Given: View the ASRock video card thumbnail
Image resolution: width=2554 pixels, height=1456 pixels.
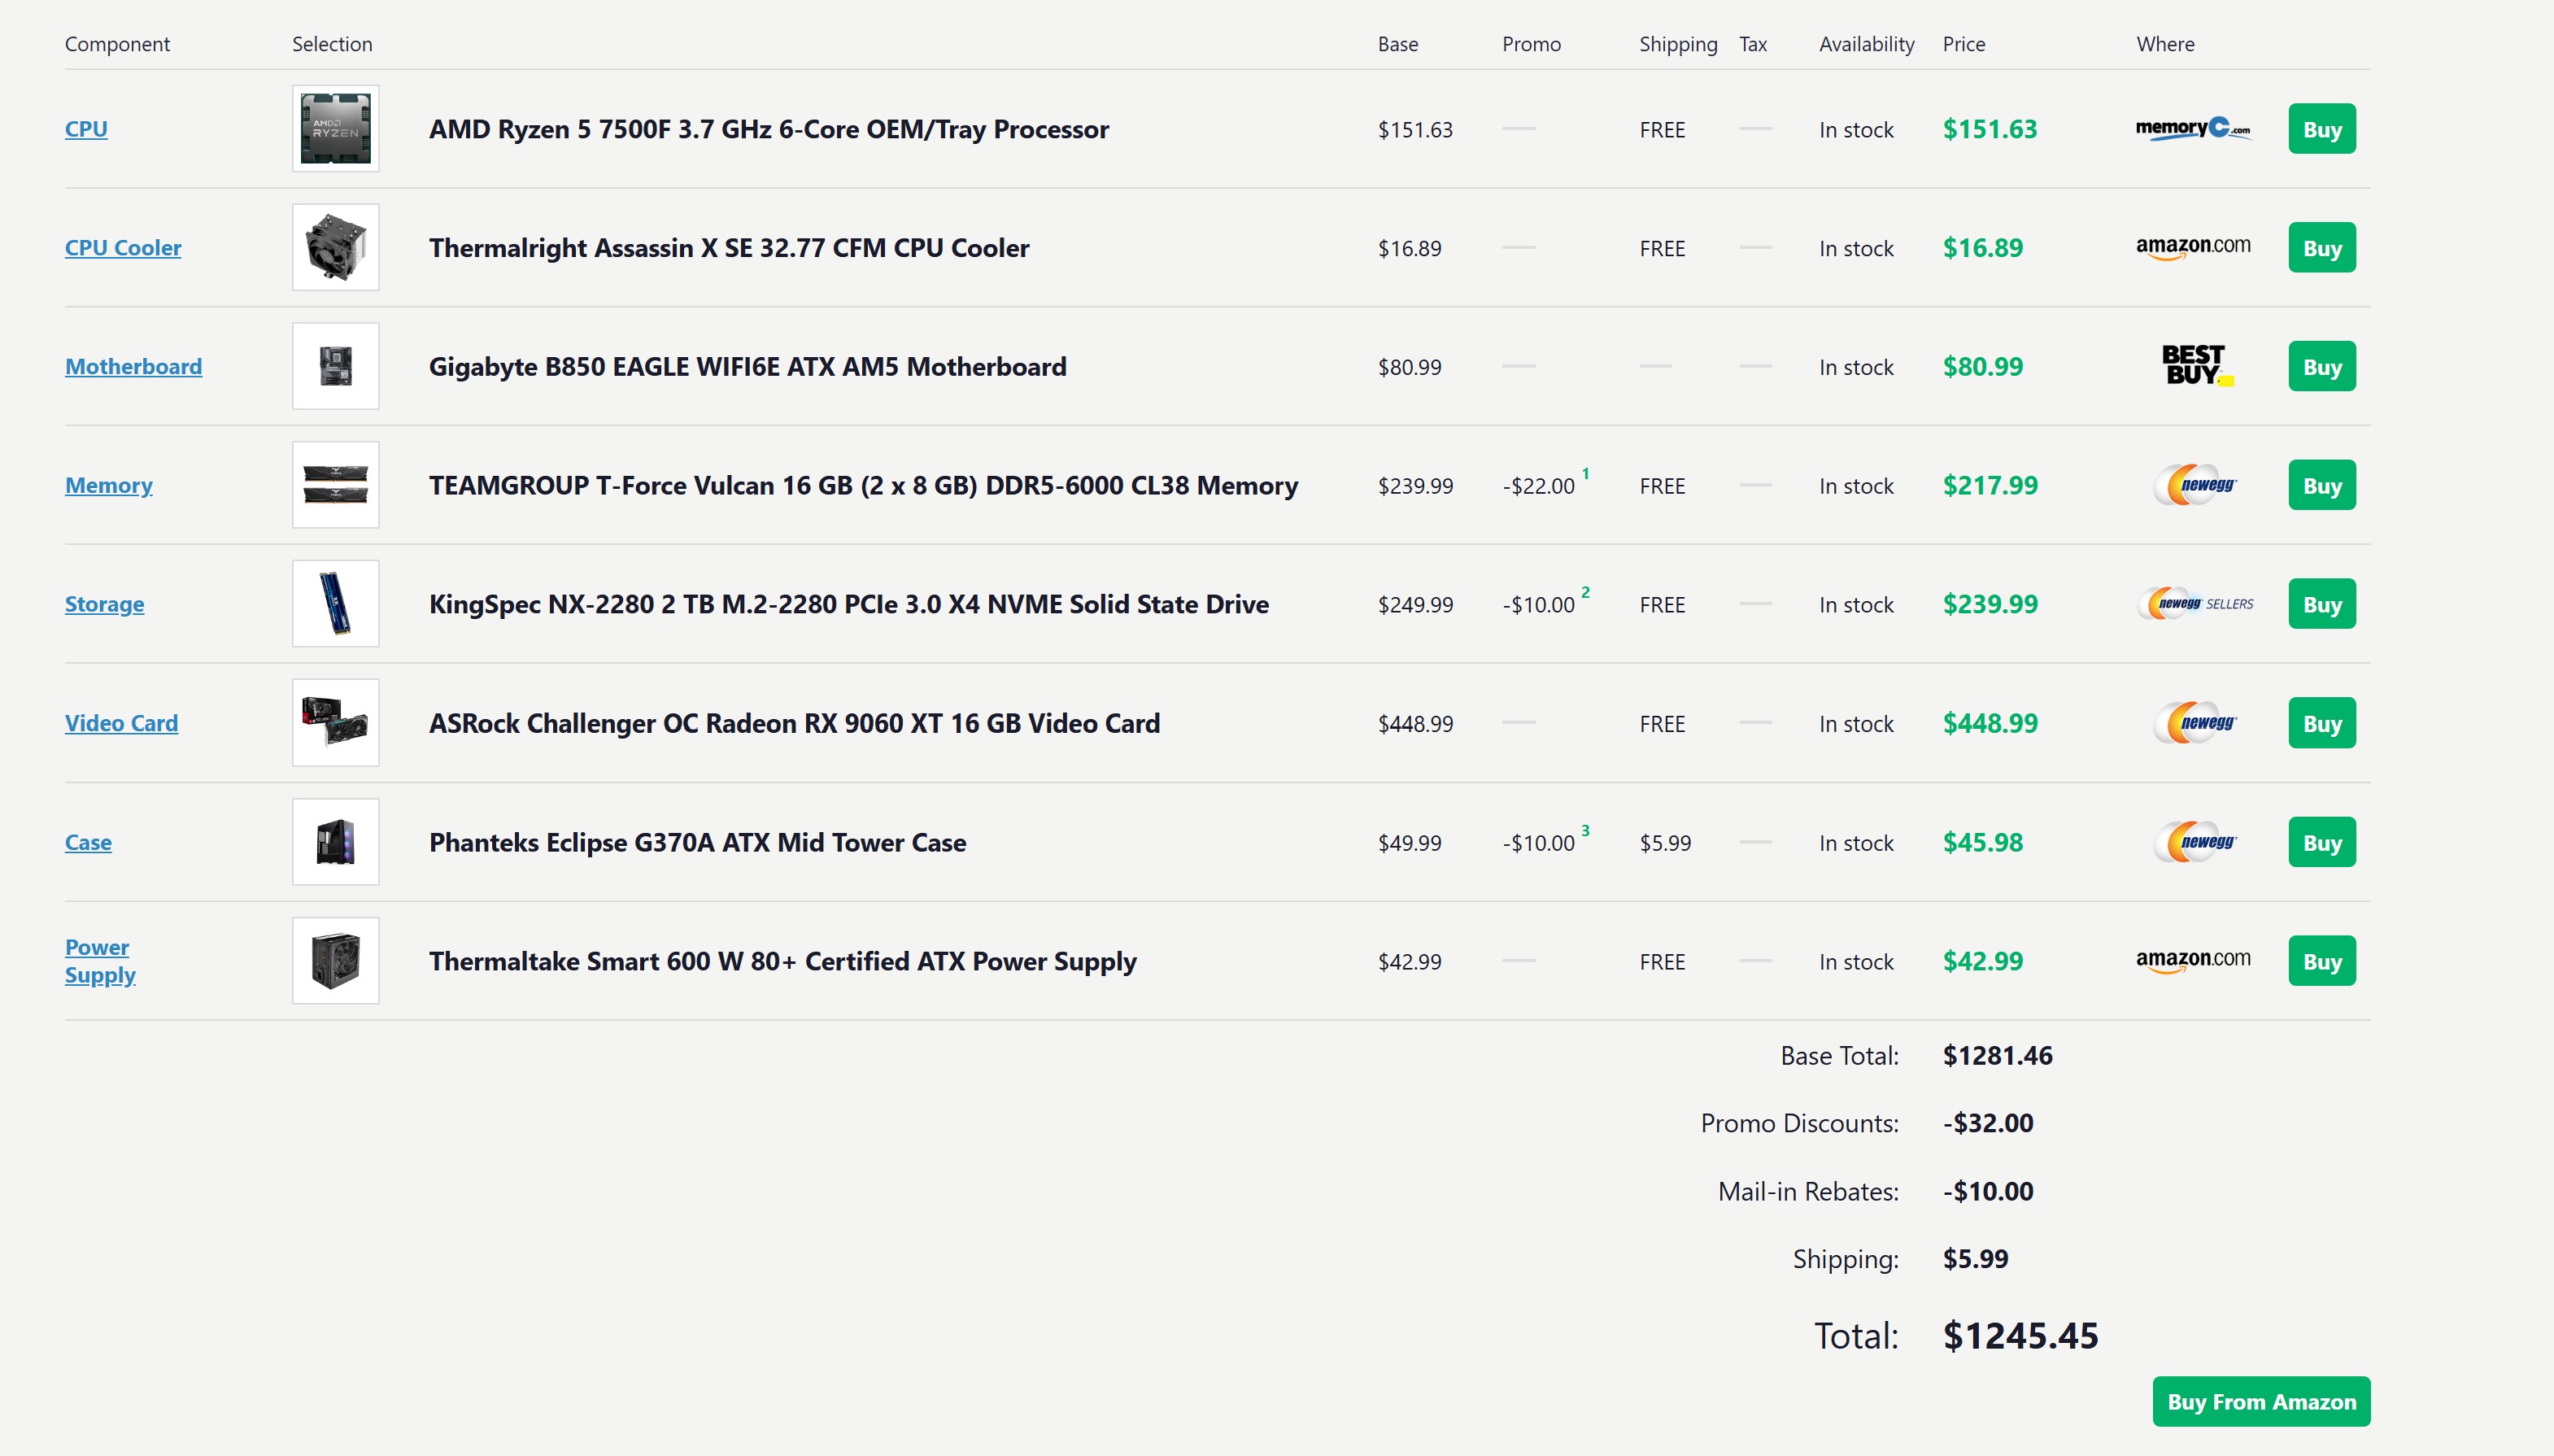Looking at the screenshot, I should point(336,723).
